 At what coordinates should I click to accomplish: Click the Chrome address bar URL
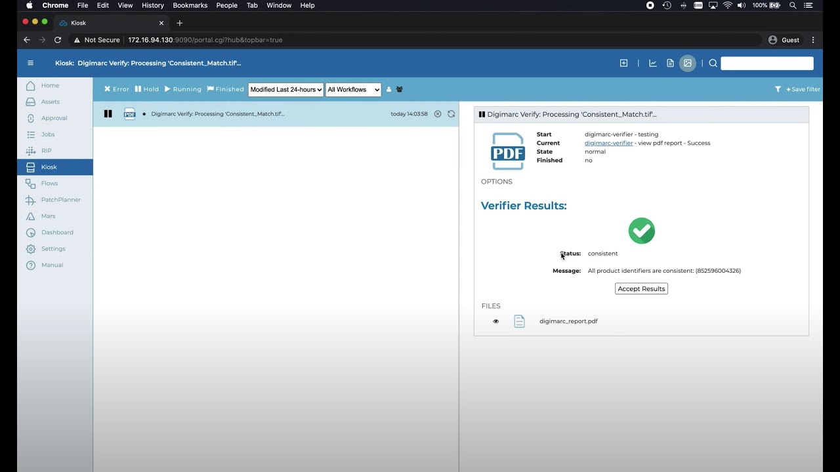point(205,40)
